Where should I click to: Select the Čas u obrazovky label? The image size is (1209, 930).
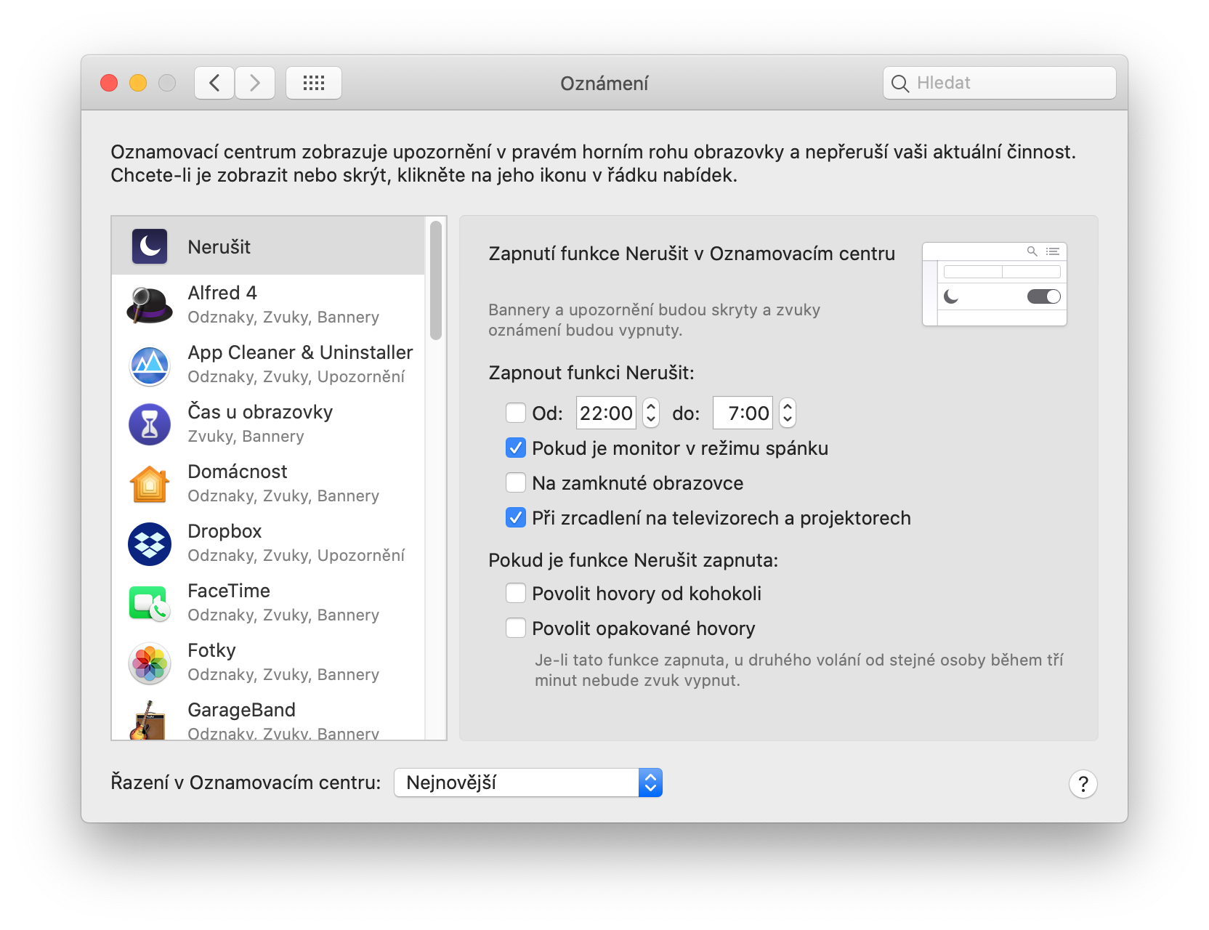pos(260,412)
